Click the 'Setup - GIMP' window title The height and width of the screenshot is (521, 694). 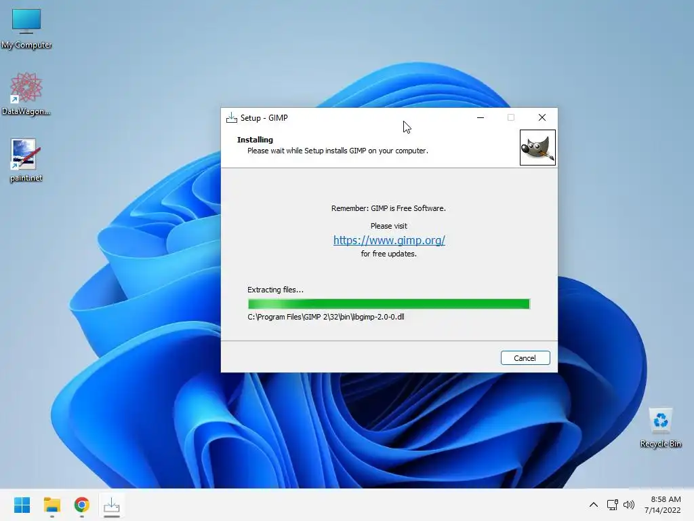[x=264, y=118]
